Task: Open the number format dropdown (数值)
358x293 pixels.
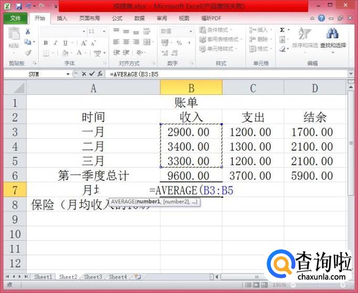Action: click(x=192, y=31)
